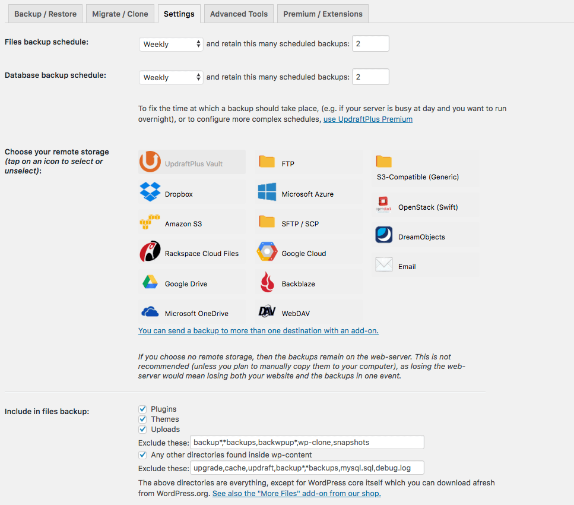Viewport: 574px width, 505px height.
Task: Choose the Microsoft Azure icon
Action: 267,192
